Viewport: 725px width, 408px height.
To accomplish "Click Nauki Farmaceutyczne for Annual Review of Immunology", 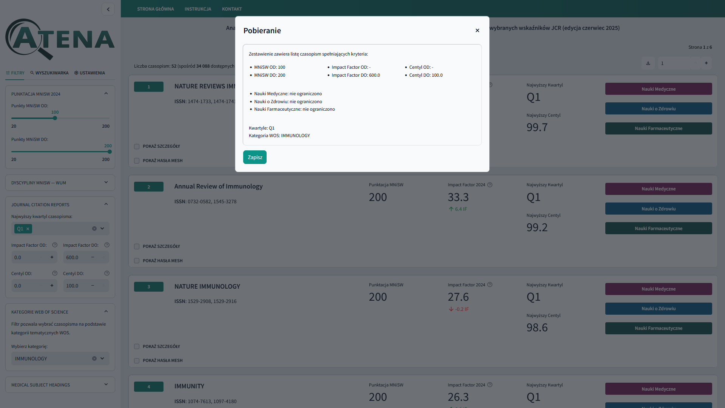I will [x=659, y=229].
